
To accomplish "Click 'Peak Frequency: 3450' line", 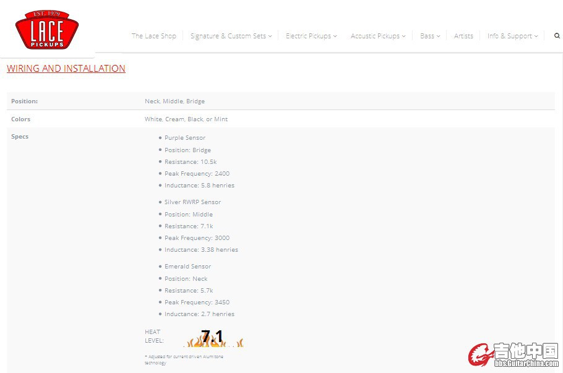I will [x=197, y=302].
